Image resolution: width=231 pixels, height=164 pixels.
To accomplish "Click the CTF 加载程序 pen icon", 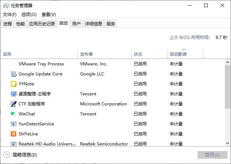I will tap(14, 104).
